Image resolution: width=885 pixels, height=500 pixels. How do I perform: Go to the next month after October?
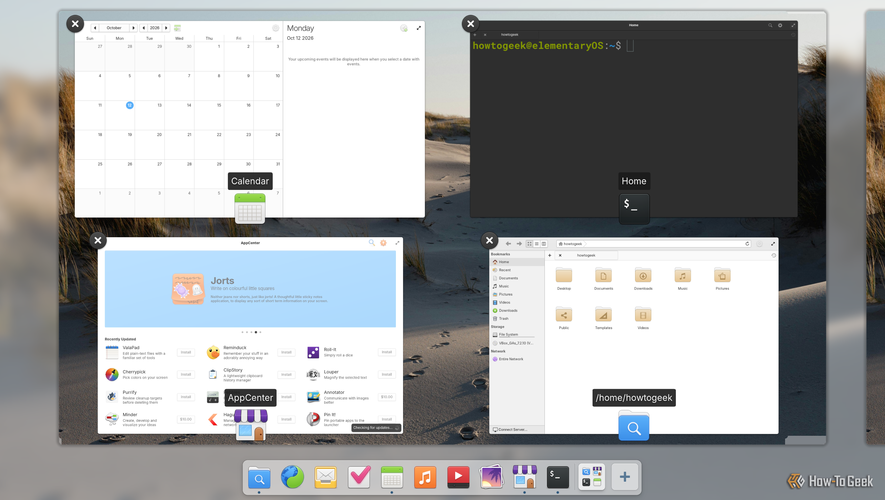(133, 28)
